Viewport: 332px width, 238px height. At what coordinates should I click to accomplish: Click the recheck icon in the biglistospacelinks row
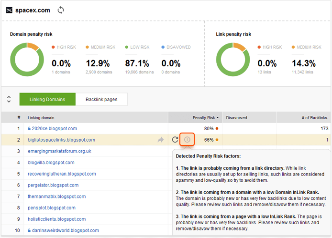(175, 140)
